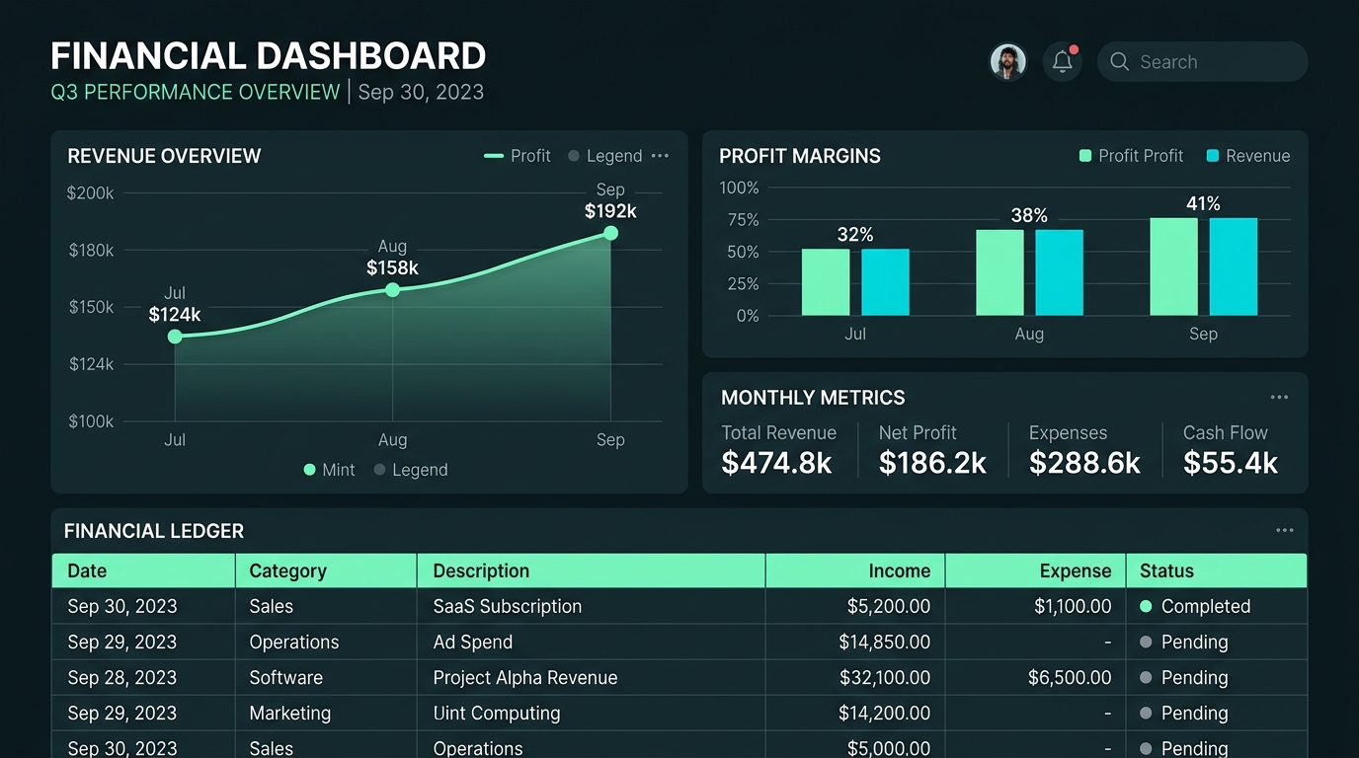Click the Cash Flow $55.4k metric

pyautogui.click(x=1231, y=449)
